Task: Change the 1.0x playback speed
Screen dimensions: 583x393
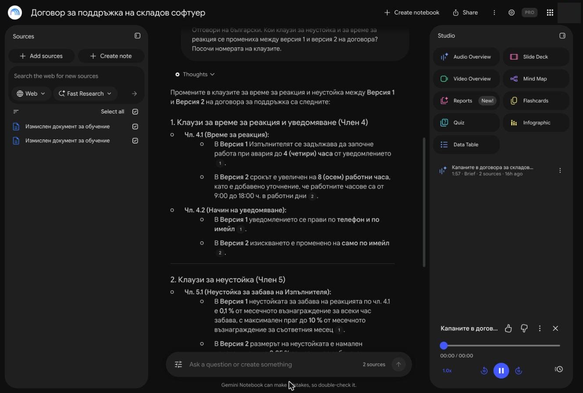Action: click(x=447, y=371)
